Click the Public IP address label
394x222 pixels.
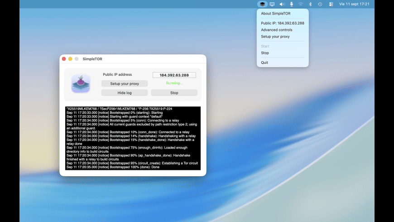click(117, 74)
